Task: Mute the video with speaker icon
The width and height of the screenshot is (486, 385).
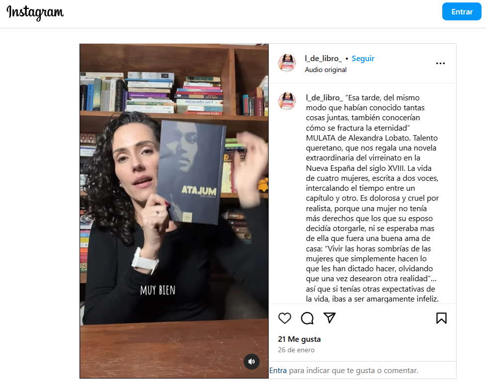Action: (252, 362)
